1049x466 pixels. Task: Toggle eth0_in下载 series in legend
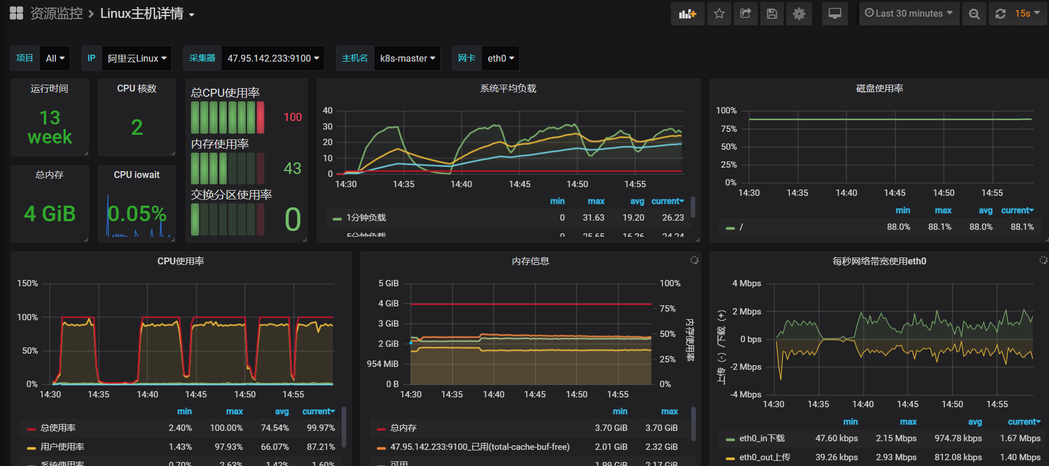pos(762,438)
